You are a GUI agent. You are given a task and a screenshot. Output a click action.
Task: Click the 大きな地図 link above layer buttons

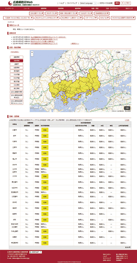pyautogui.click(x=15, y=52)
